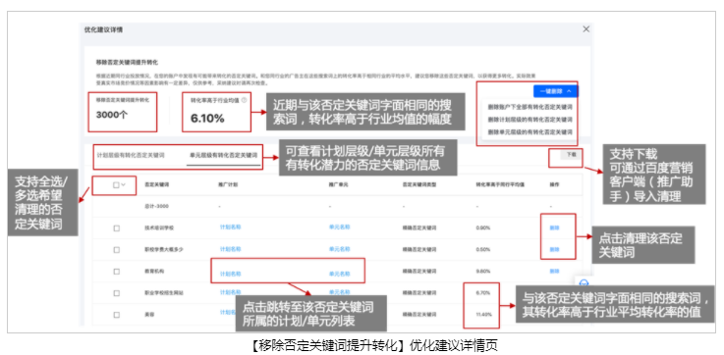Image resolution: width=724 pixels, height=355 pixels.
Task: Check the 职业学校招生网站 row checkbox
Action: [x=116, y=293]
